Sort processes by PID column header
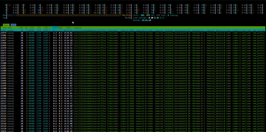 coord(5,28)
